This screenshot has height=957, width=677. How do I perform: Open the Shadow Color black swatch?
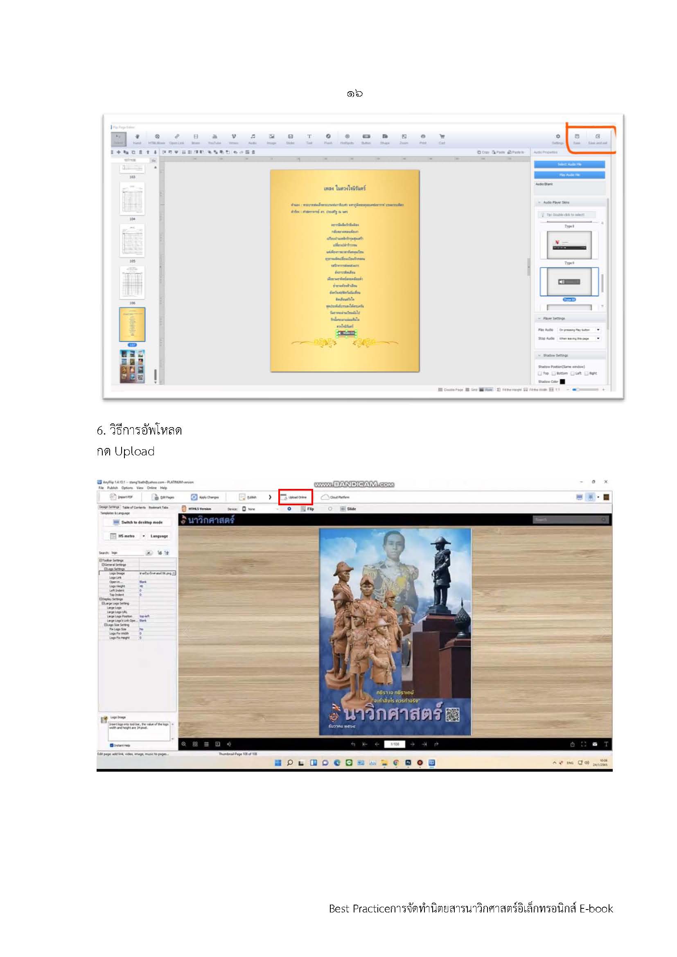[x=562, y=381]
